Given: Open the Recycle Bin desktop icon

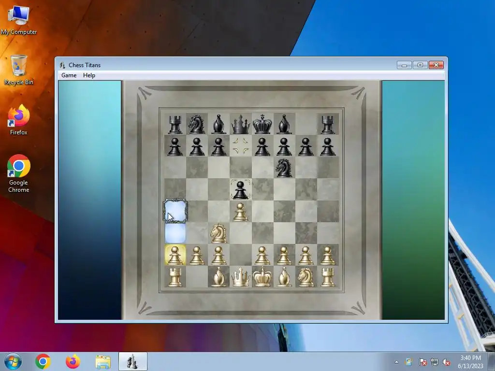Looking at the screenshot, I should [19, 70].
